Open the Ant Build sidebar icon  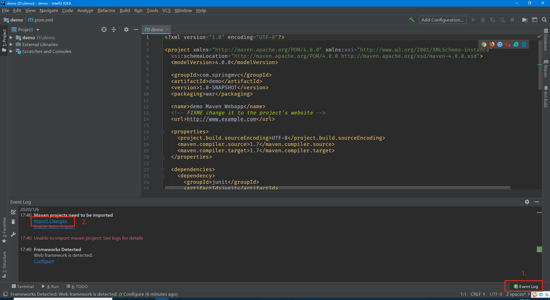pos(546,94)
